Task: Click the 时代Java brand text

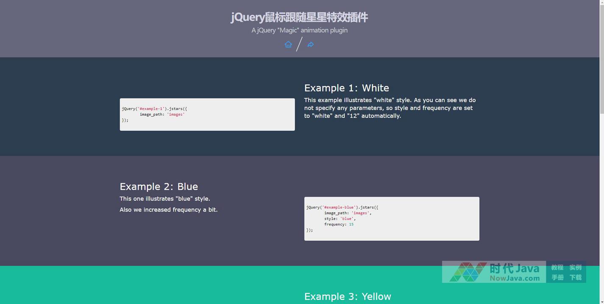Action: (x=514, y=268)
